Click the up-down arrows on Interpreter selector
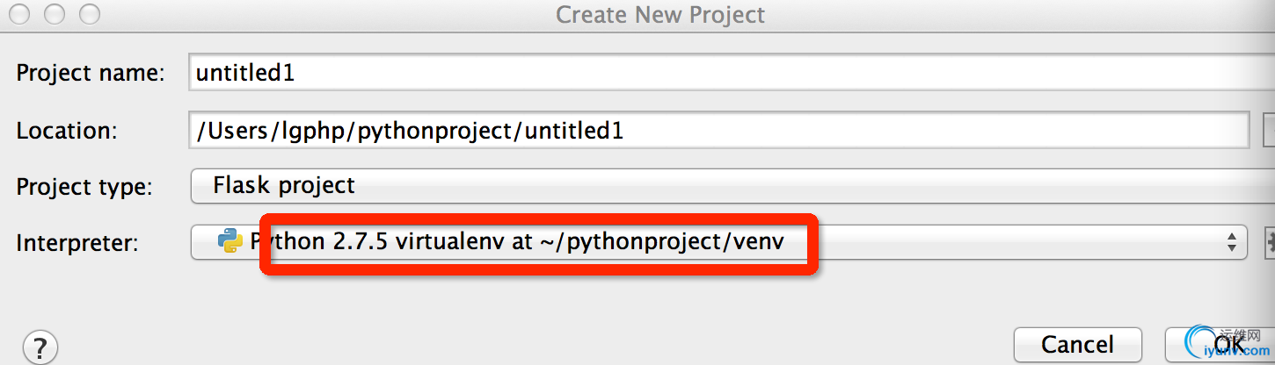The height and width of the screenshot is (365, 1275). (1232, 242)
